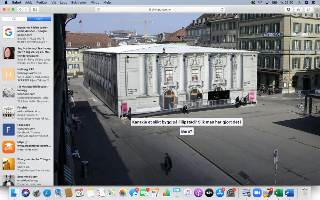Click the Reader view icon in address bar
Image resolution: width=320 pixels, height=200 pixels.
tap(98, 9)
